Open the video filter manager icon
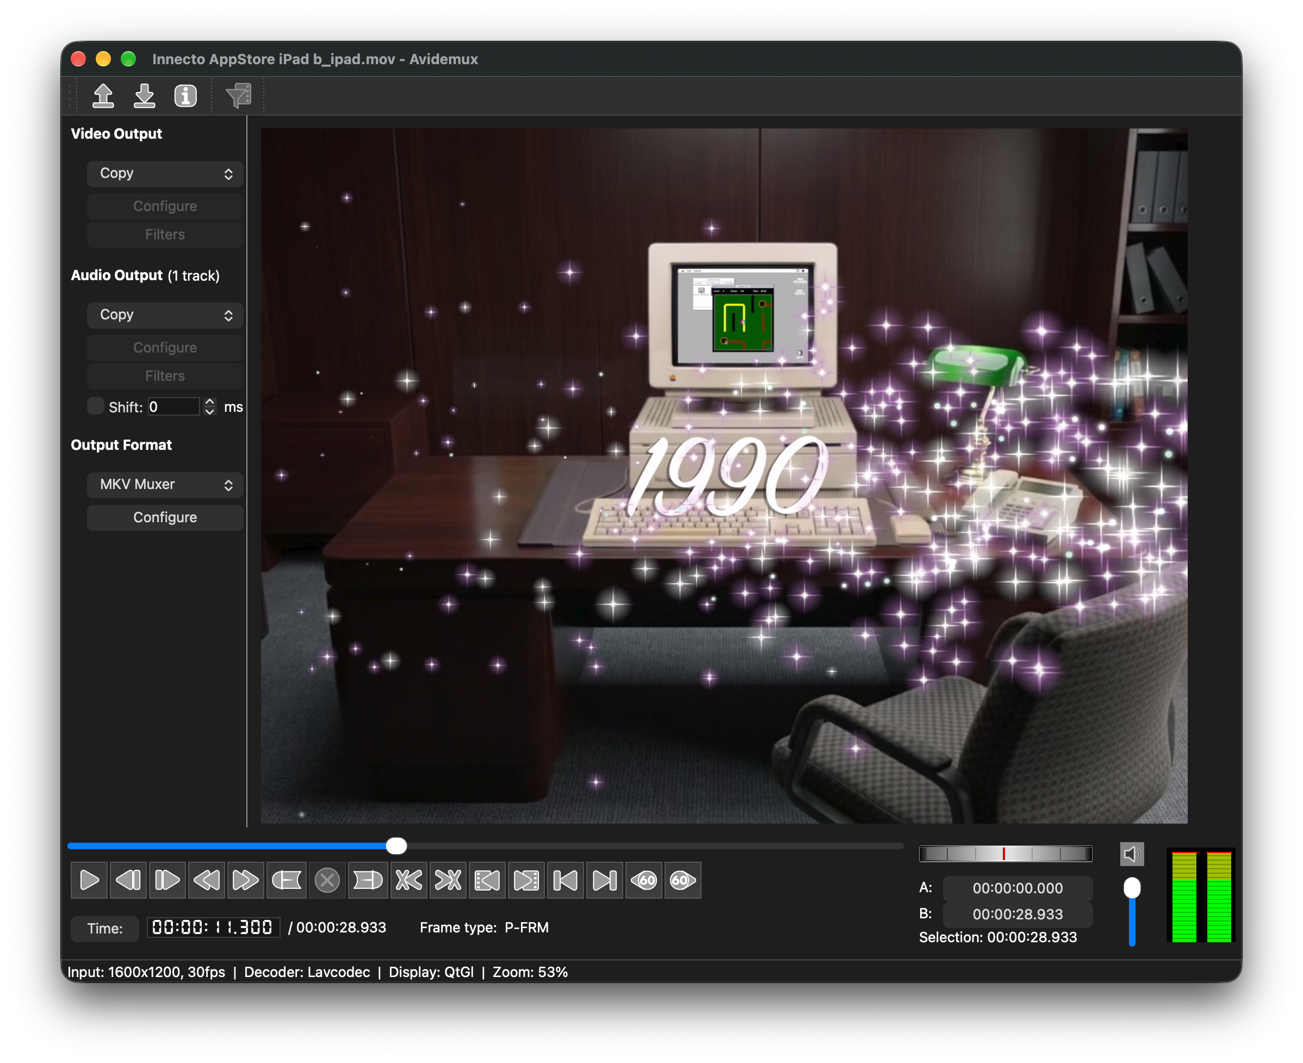 click(239, 96)
